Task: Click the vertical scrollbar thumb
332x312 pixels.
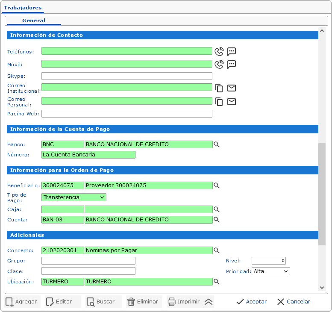Action: [322, 194]
